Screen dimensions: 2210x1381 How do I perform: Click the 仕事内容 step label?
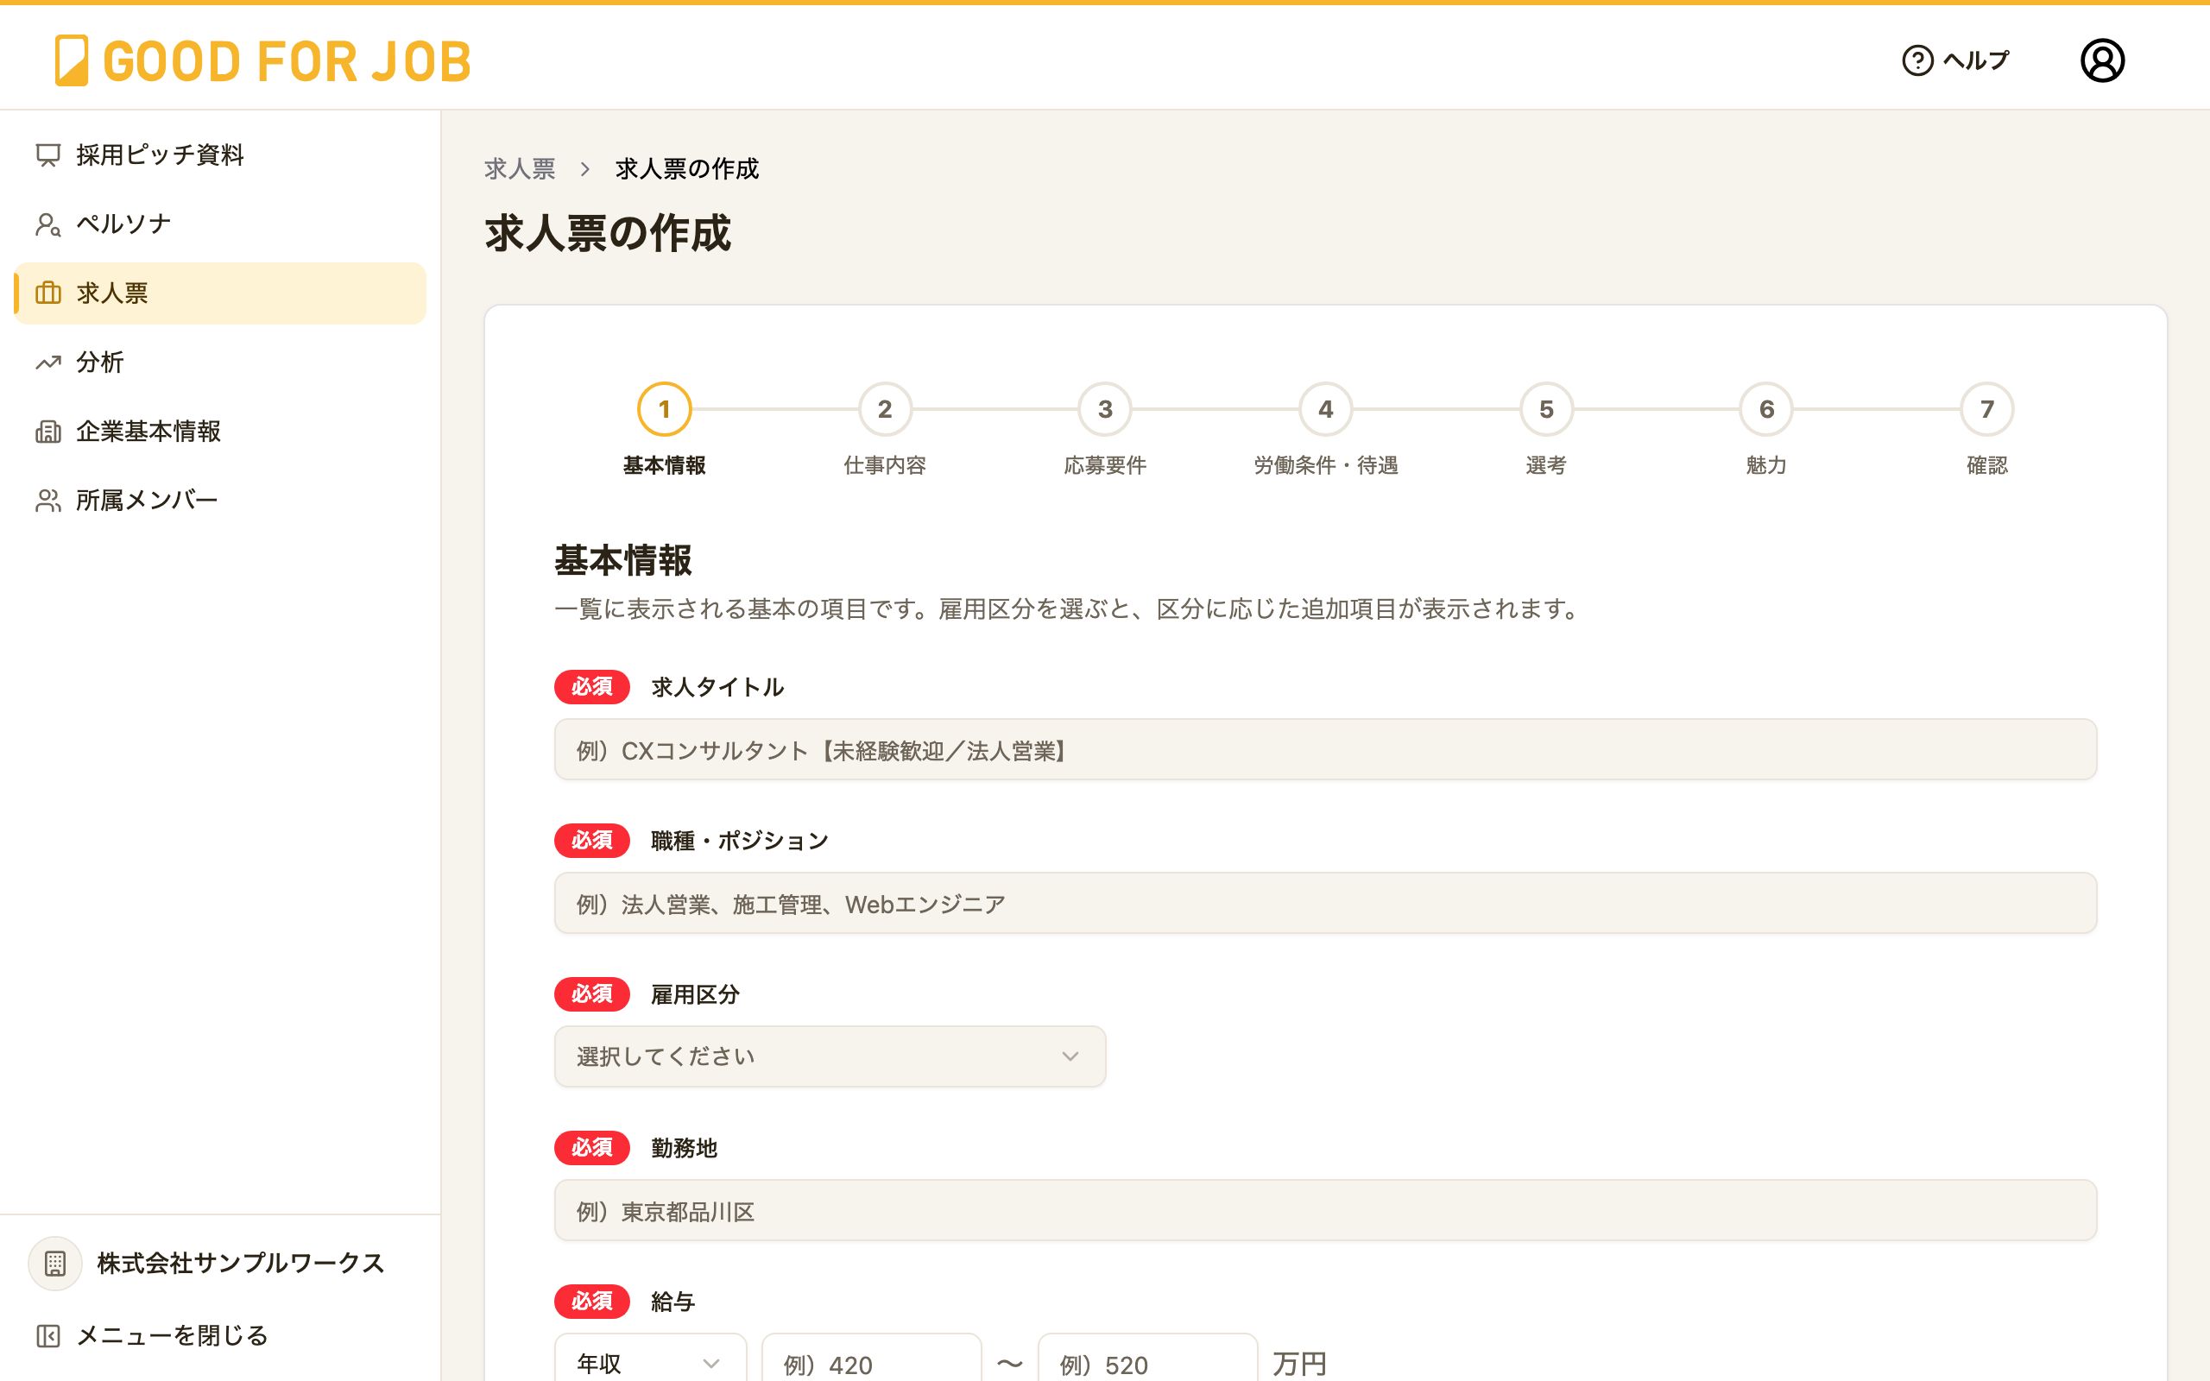(x=885, y=466)
